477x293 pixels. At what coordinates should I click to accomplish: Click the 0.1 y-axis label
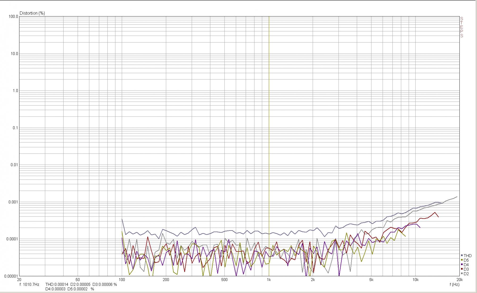click(x=15, y=128)
